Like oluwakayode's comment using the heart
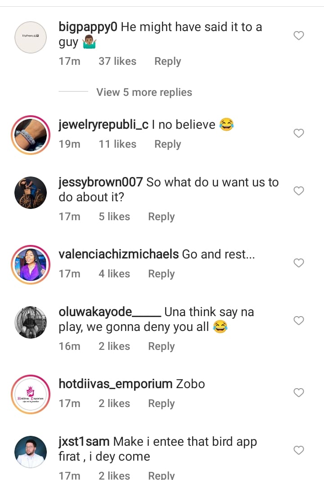The height and width of the screenshot is (480, 324). tap(299, 321)
